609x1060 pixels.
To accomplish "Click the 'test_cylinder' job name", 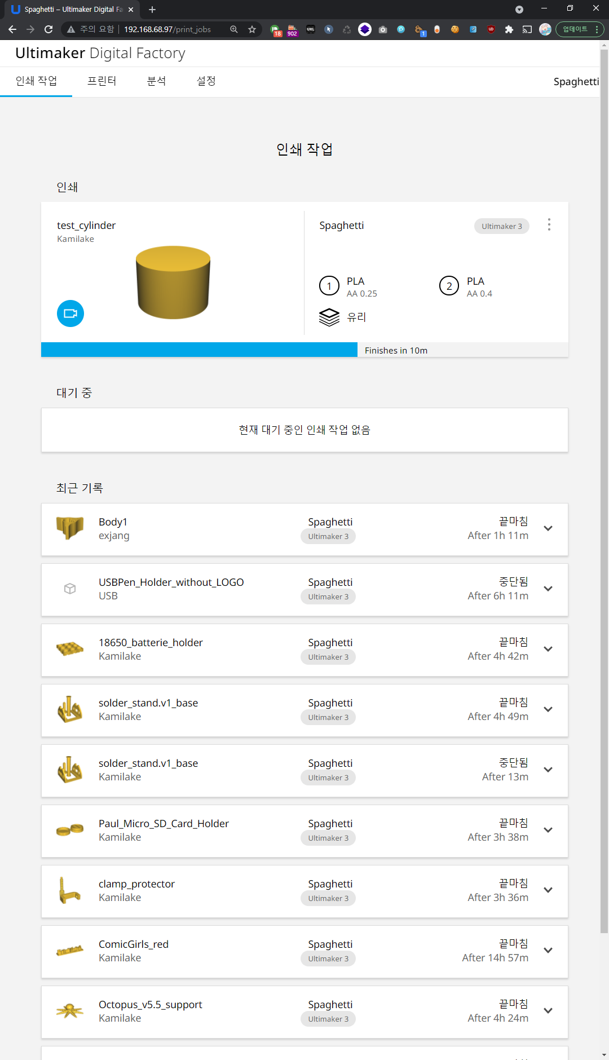I will point(86,226).
